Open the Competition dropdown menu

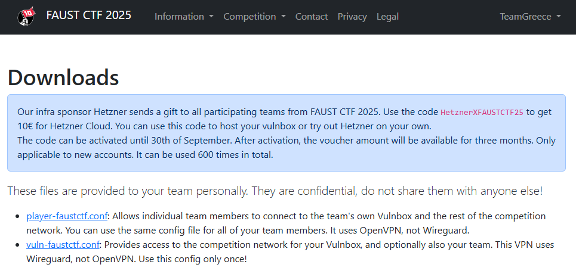pyautogui.click(x=254, y=17)
